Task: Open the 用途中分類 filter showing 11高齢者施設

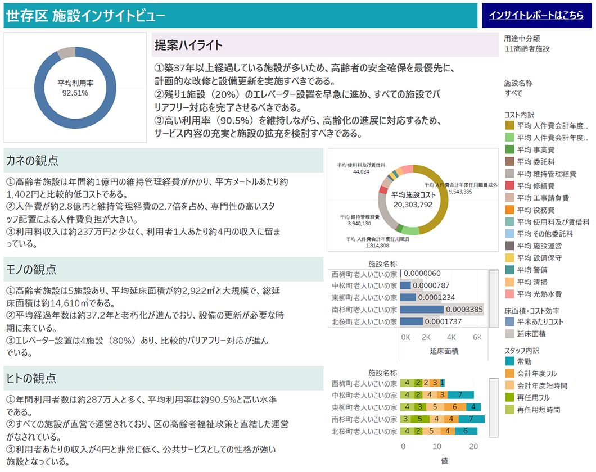Action: click(x=527, y=49)
